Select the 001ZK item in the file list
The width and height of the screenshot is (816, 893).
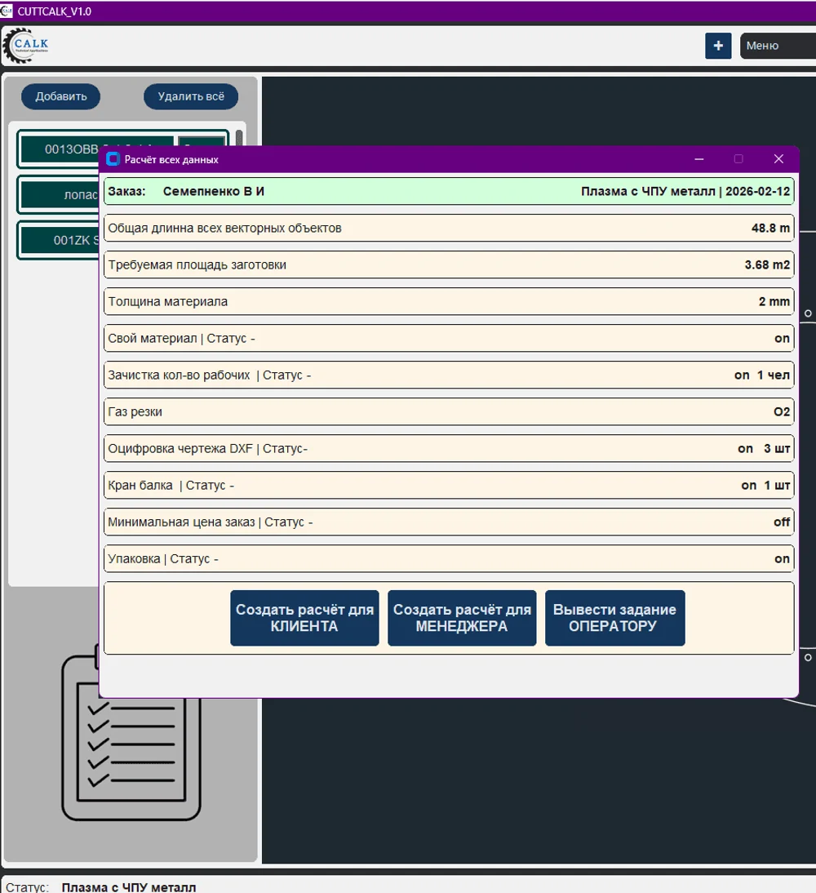59,241
